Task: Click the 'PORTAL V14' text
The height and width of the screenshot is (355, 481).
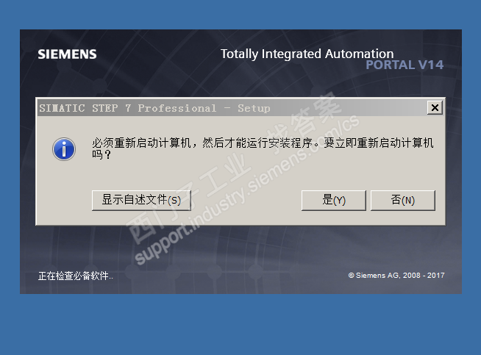Action: click(405, 65)
